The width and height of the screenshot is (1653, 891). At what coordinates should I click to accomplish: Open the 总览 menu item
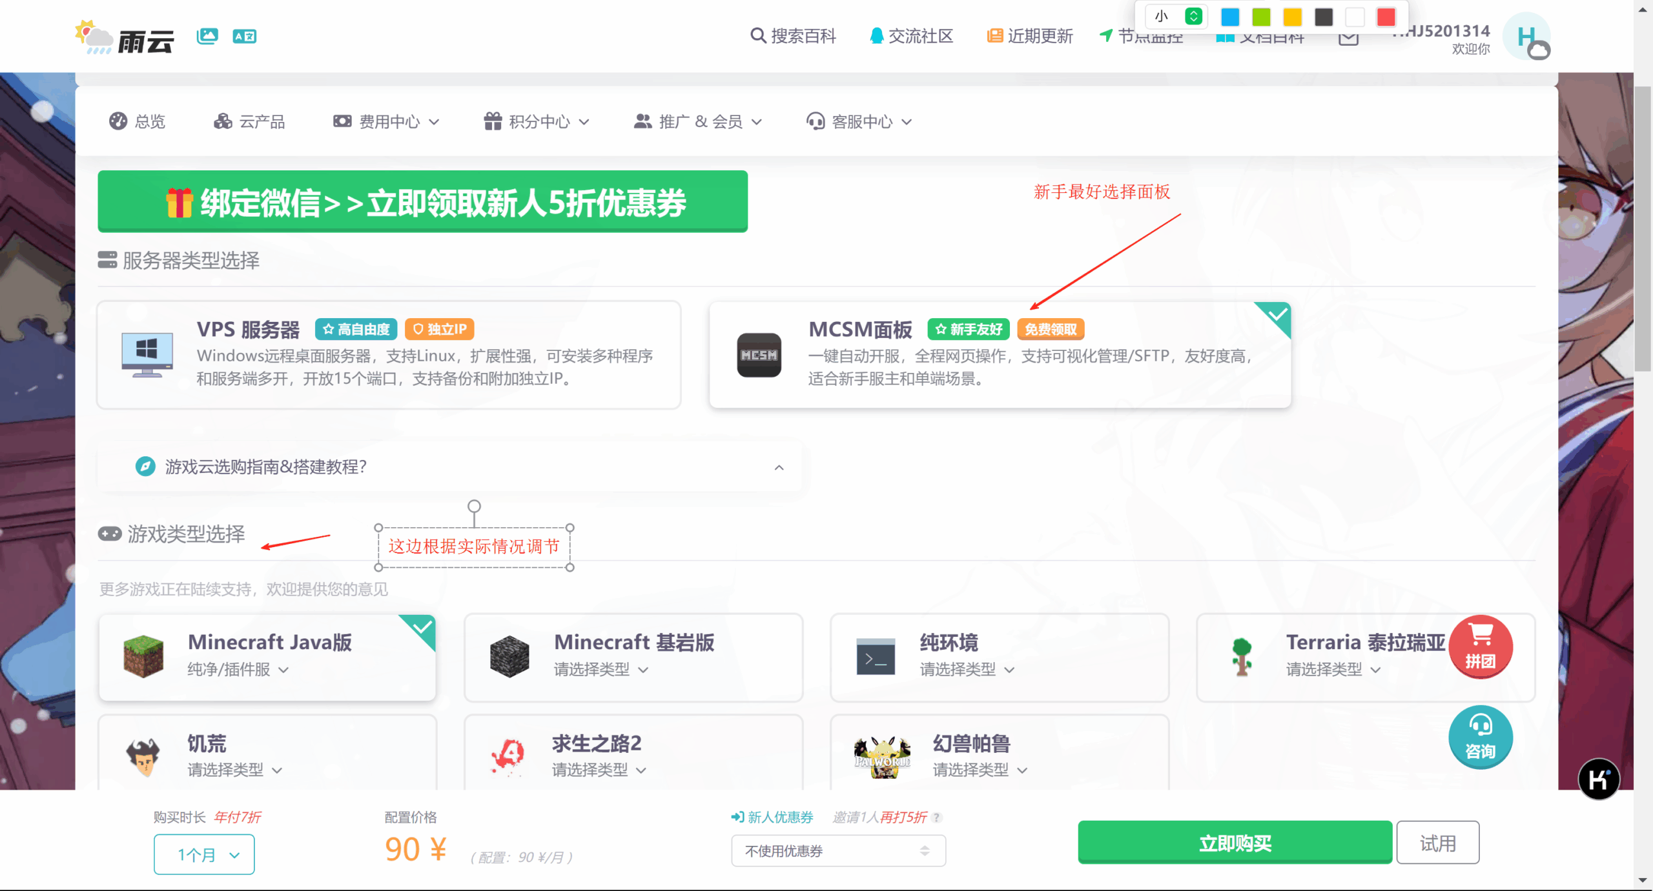click(137, 121)
